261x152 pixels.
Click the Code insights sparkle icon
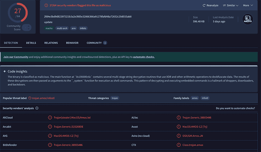(4, 71)
